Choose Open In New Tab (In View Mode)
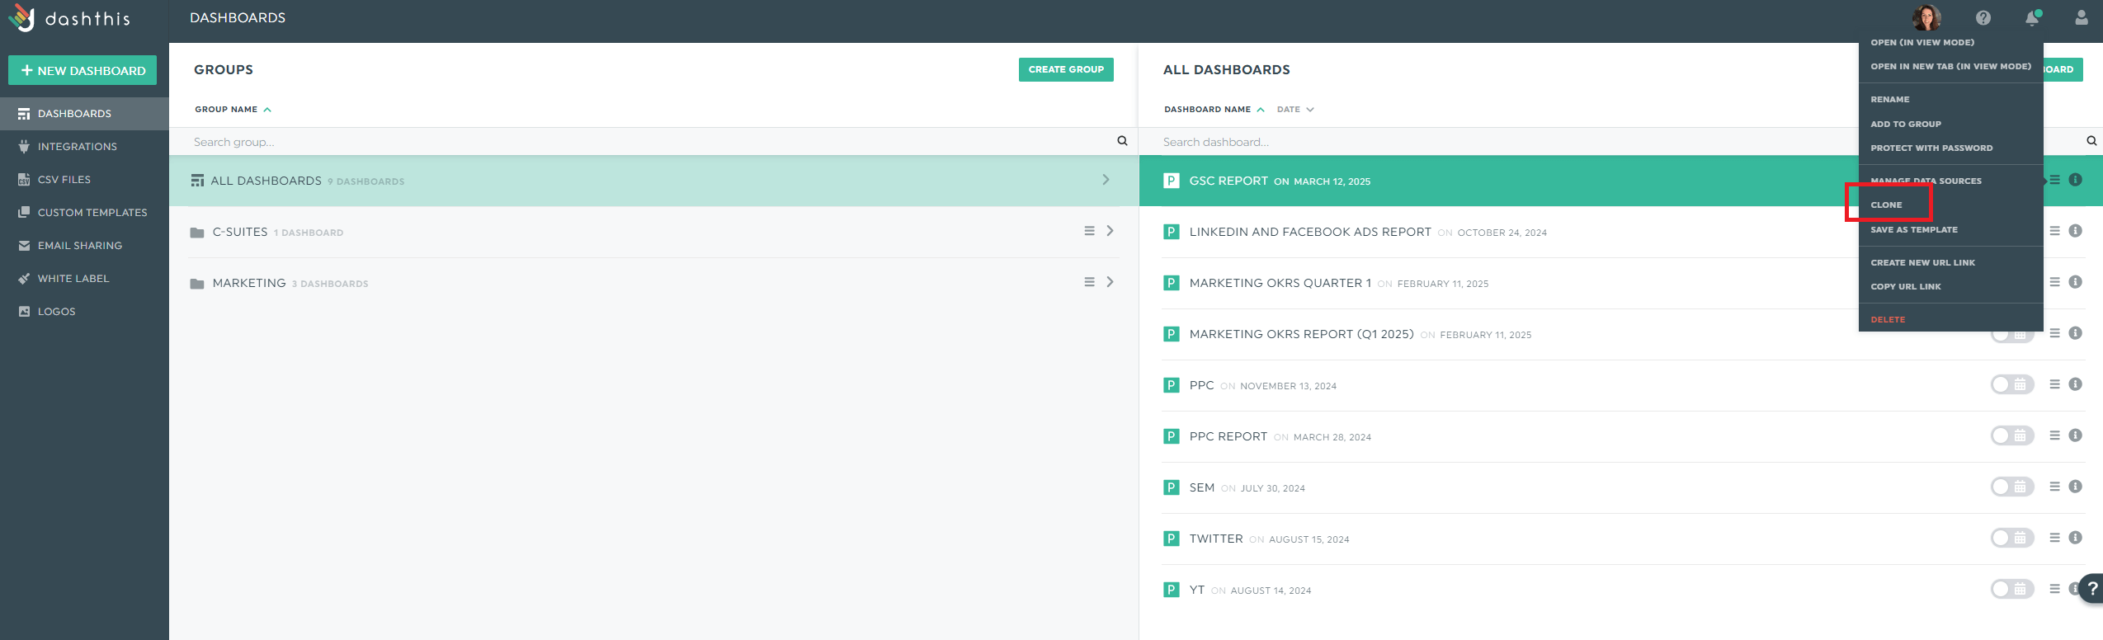This screenshot has height=640, width=2103. pos(1950,66)
